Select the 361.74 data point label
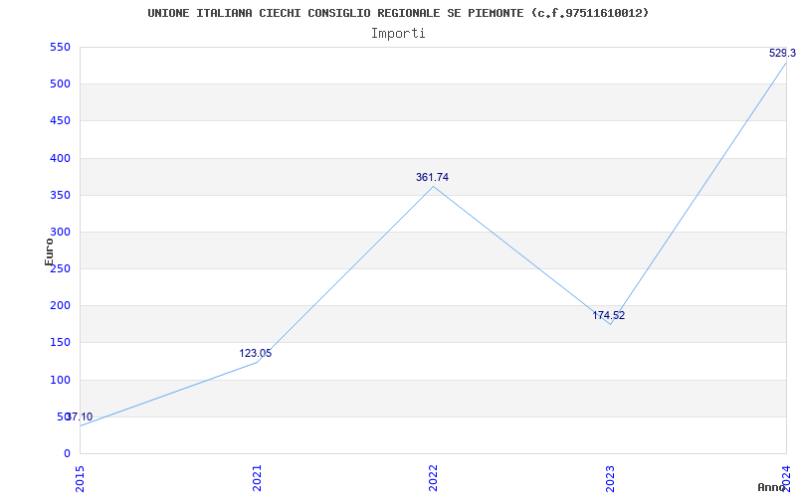This screenshot has width=796, height=497. tap(432, 177)
